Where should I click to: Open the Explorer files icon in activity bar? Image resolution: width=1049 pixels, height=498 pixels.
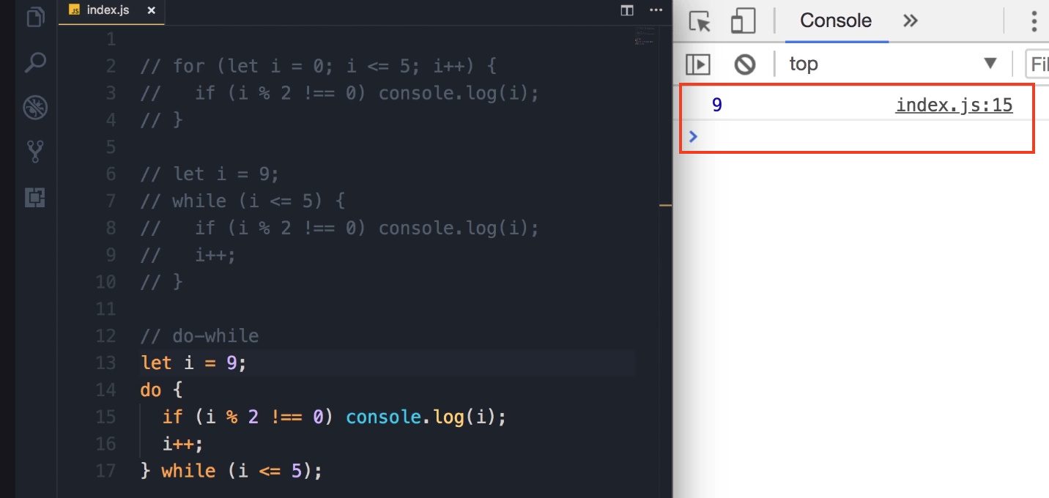[x=35, y=17]
